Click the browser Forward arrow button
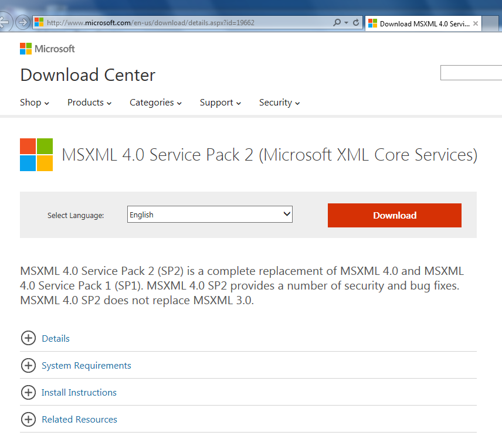The image size is (502, 439). point(23,23)
